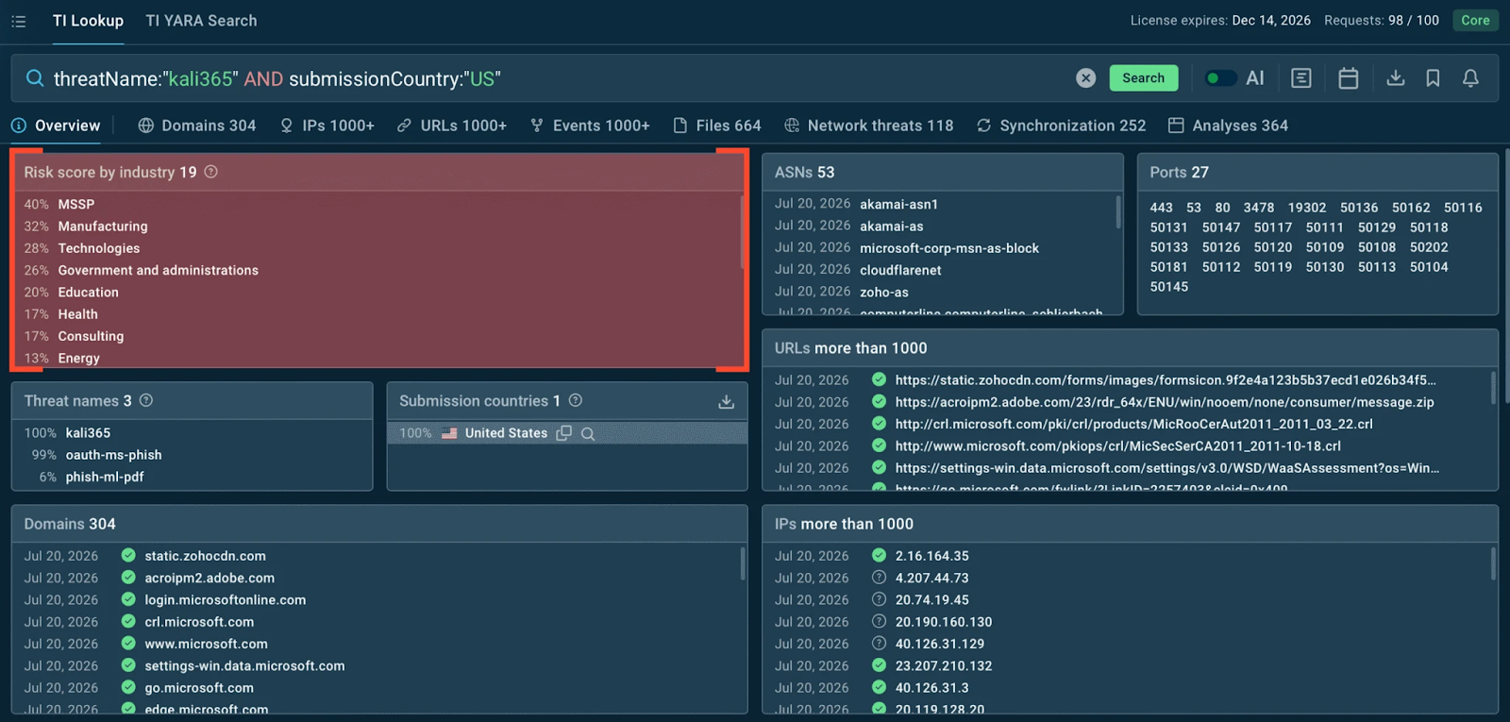
Task: Open the IPs 1000+ tab
Action: [327, 126]
